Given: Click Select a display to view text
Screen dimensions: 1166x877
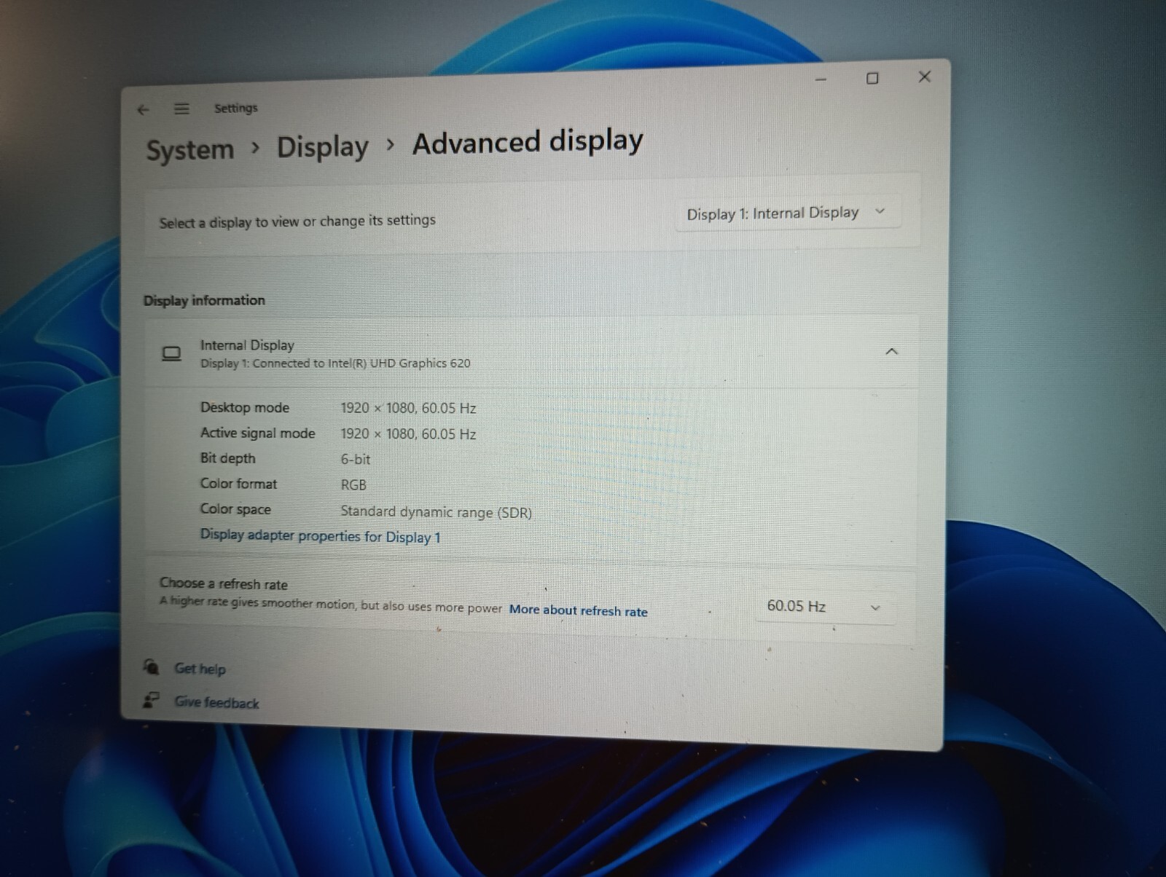Looking at the screenshot, I should (297, 221).
